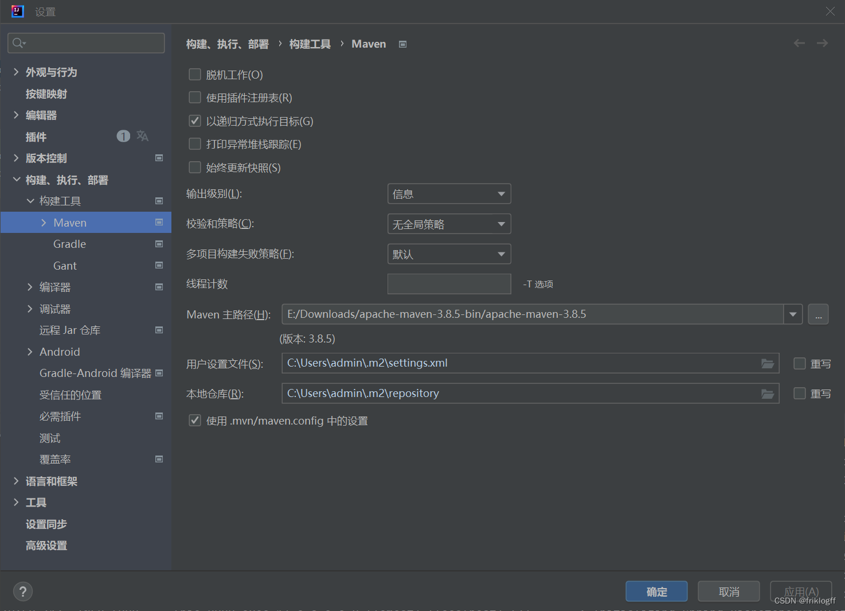This screenshot has width=845, height=611.
Task: Expand 工具 tree node
Action: point(16,503)
